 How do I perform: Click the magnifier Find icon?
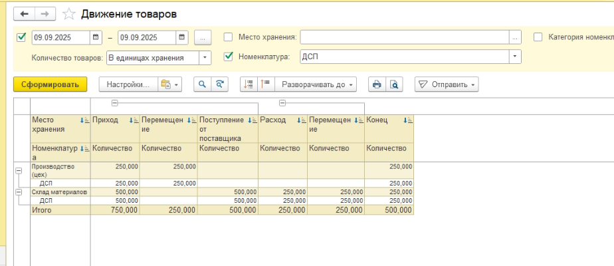(x=203, y=84)
